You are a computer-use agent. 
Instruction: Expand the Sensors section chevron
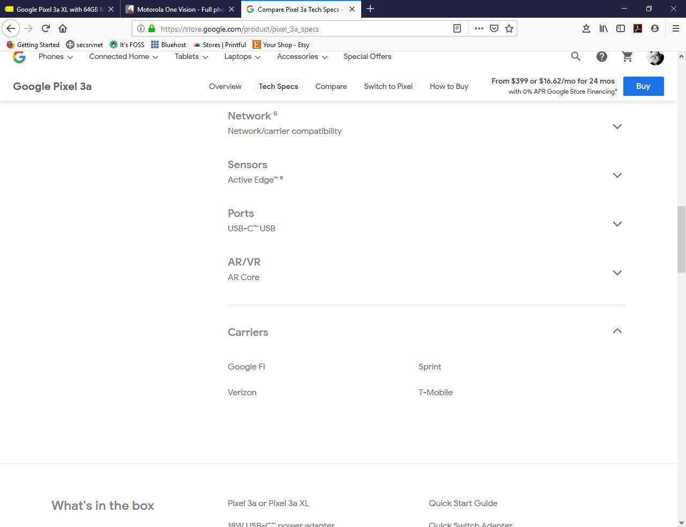point(617,175)
